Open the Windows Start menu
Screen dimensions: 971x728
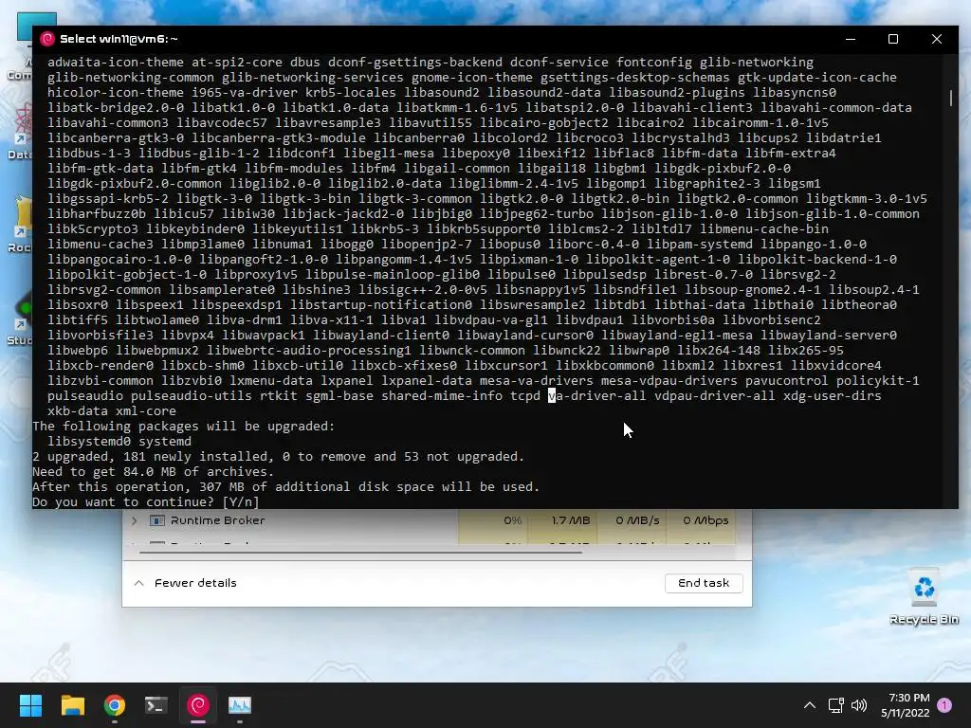click(30, 705)
